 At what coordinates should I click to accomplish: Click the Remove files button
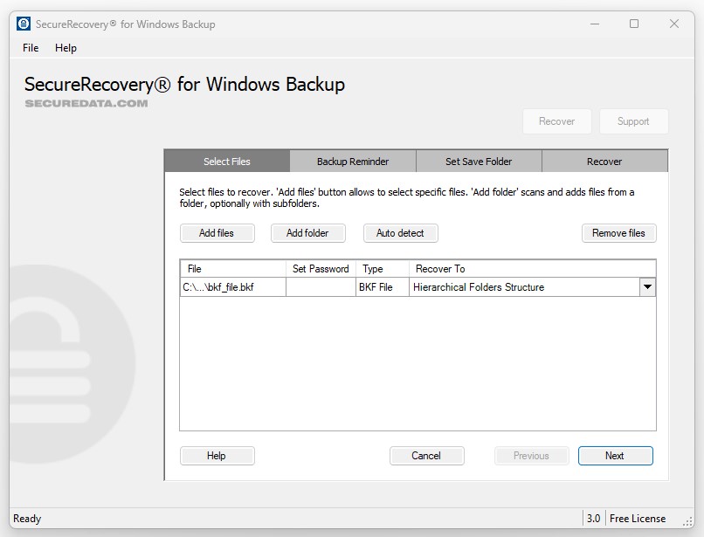(618, 233)
